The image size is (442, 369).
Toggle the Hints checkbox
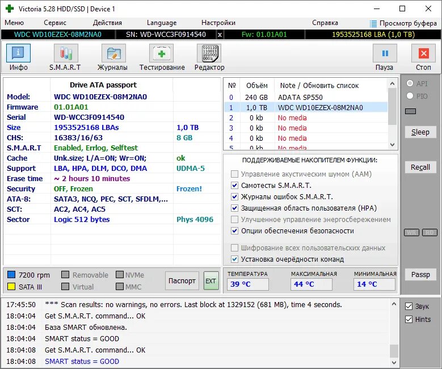[409, 320]
